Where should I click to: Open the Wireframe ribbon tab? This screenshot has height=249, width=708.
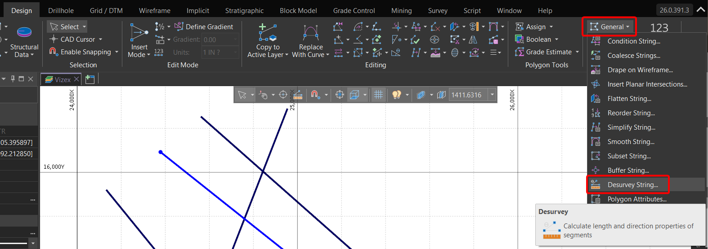[155, 10]
